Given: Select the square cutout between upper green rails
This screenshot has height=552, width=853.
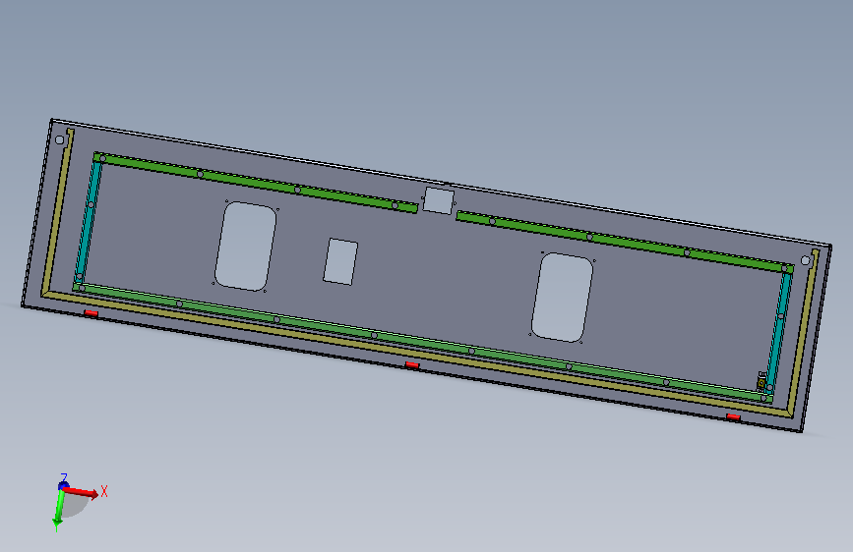Looking at the screenshot, I should (439, 200).
